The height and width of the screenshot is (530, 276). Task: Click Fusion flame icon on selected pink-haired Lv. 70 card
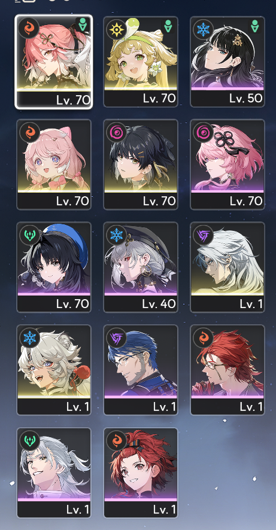click(x=29, y=28)
